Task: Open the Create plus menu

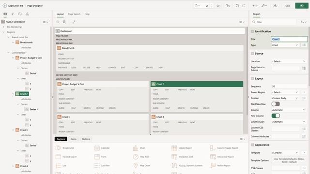Action: (x=255, y=6)
